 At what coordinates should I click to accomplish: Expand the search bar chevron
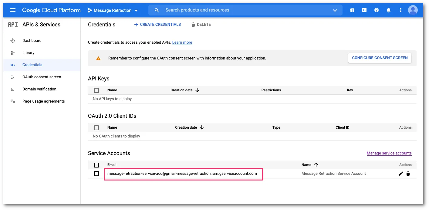[x=335, y=10]
